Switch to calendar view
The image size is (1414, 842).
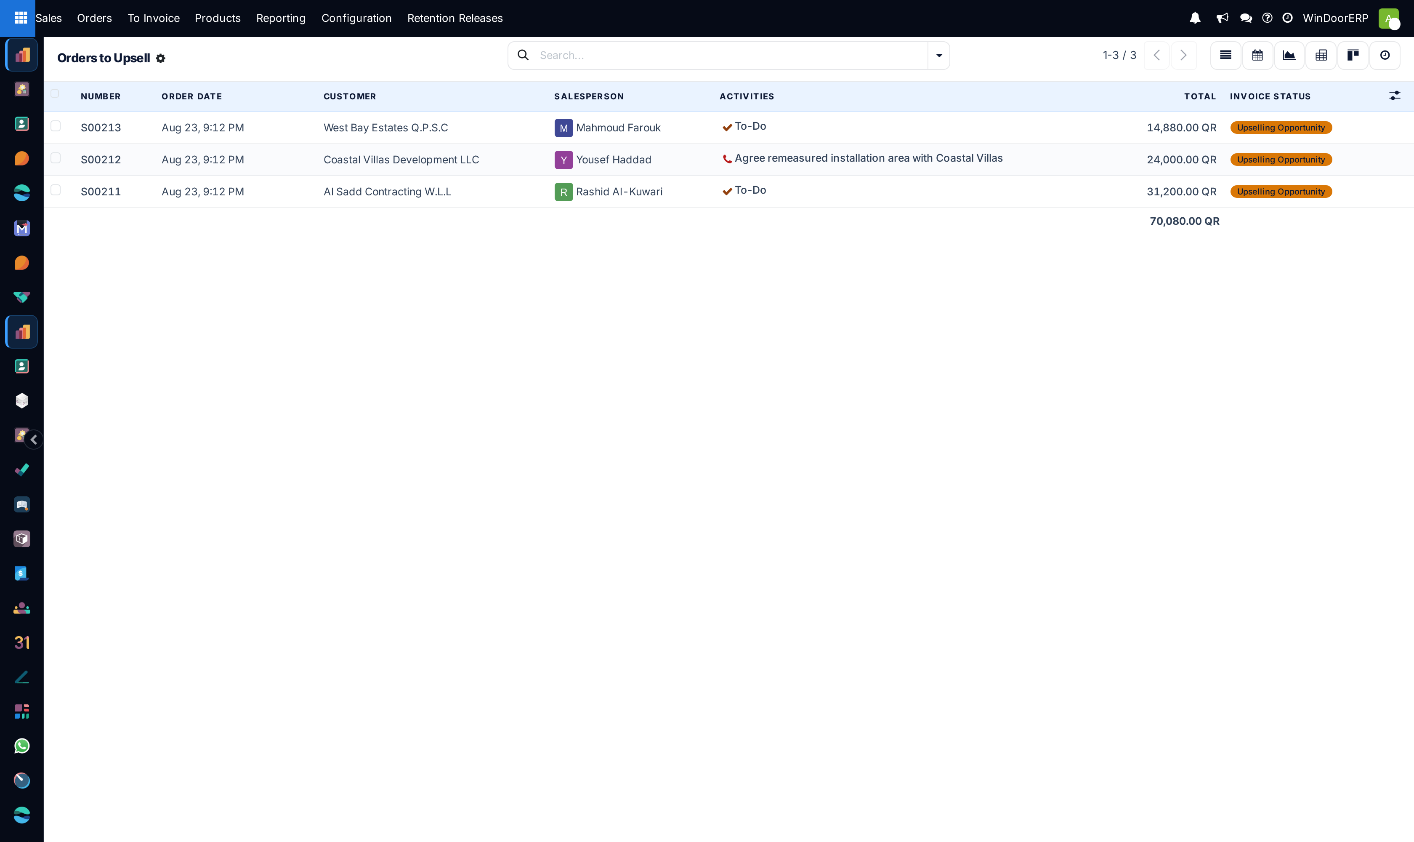coord(1257,55)
